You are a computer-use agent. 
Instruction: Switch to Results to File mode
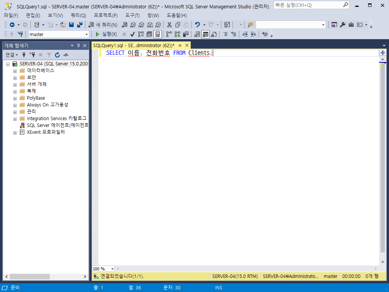pyautogui.click(x=214, y=34)
